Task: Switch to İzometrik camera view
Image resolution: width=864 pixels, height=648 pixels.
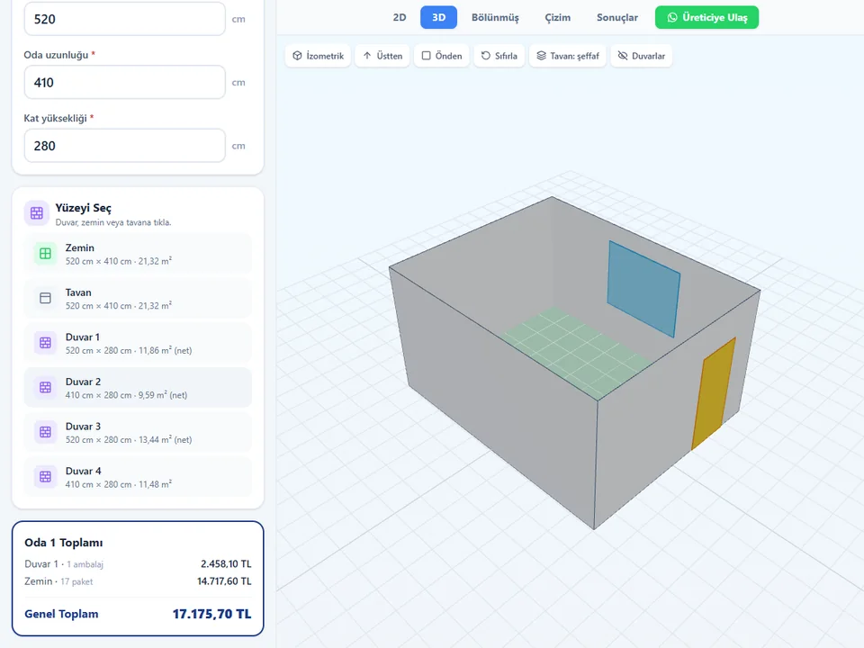Action: pos(318,56)
